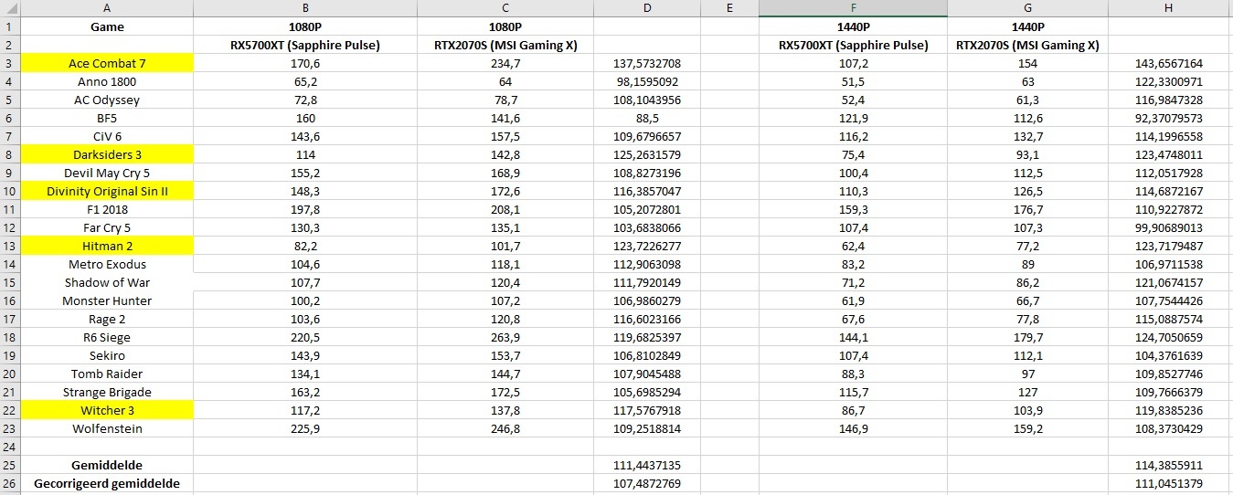Click the Game header cell
Screen dimensions: 1233x495
click(107, 26)
